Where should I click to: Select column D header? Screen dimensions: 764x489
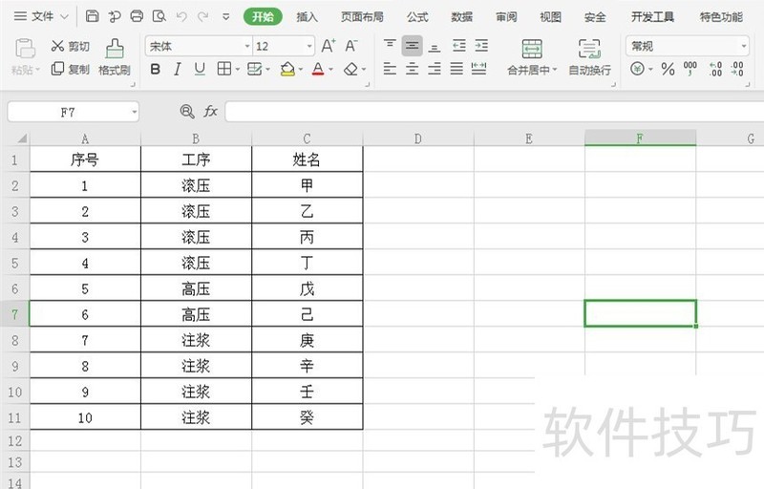pos(418,138)
